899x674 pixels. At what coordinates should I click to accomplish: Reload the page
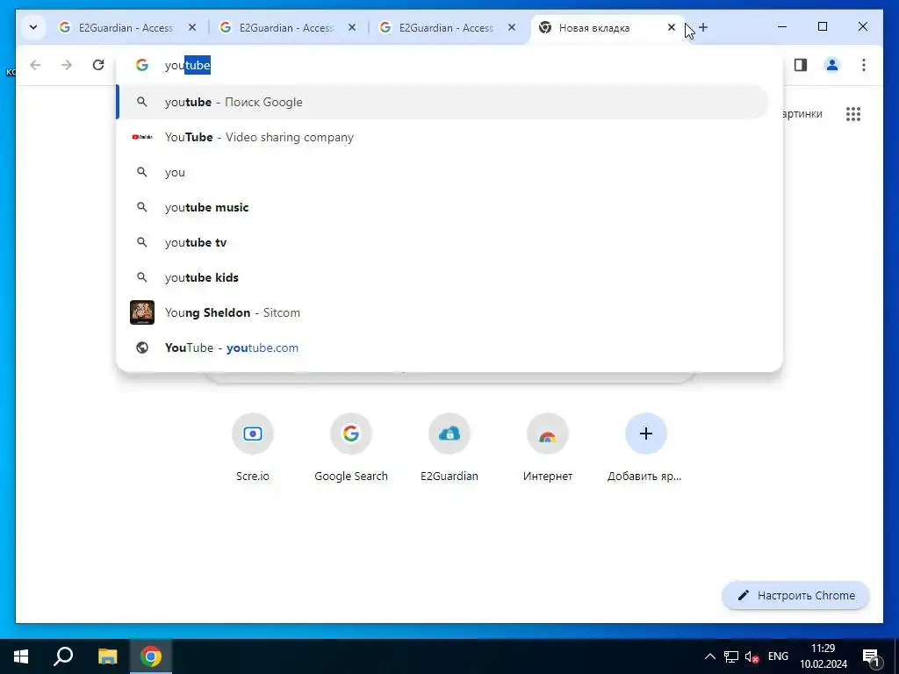(98, 65)
